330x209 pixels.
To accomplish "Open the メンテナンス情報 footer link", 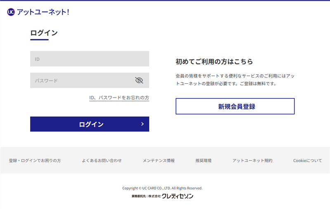I will [158, 160].
